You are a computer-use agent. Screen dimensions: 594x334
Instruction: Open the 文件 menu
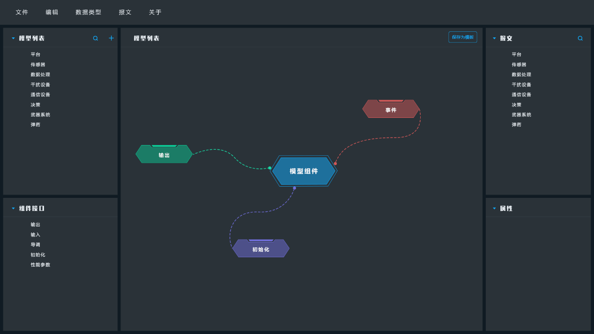click(22, 12)
